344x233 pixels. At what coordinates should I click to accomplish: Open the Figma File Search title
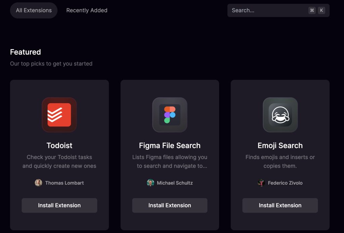170,145
